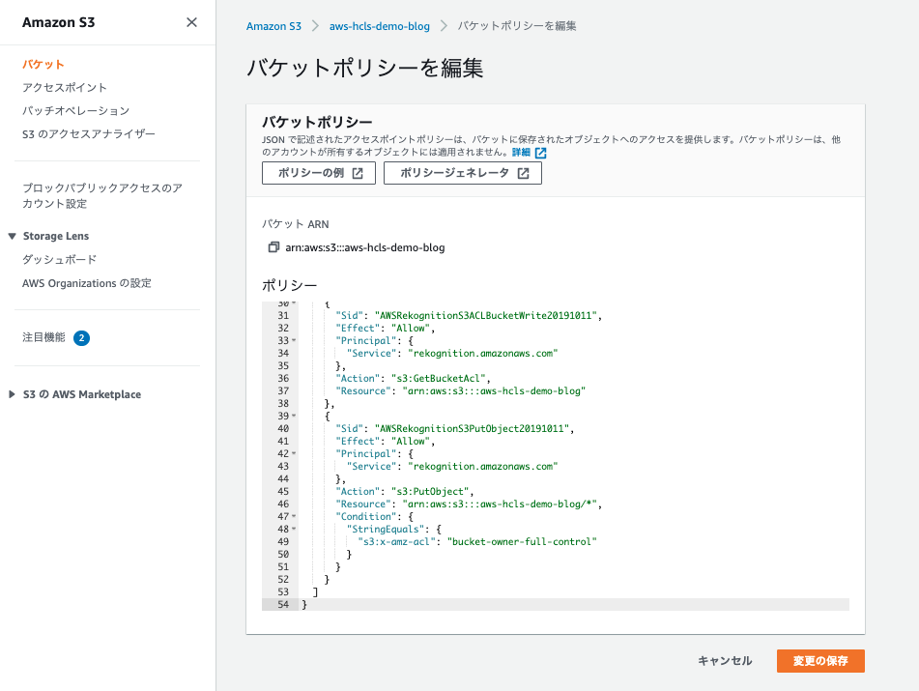Click rekognition.amazonaws.com on line 43
Image resolution: width=919 pixels, height=691 pixels.
(482, 466)
